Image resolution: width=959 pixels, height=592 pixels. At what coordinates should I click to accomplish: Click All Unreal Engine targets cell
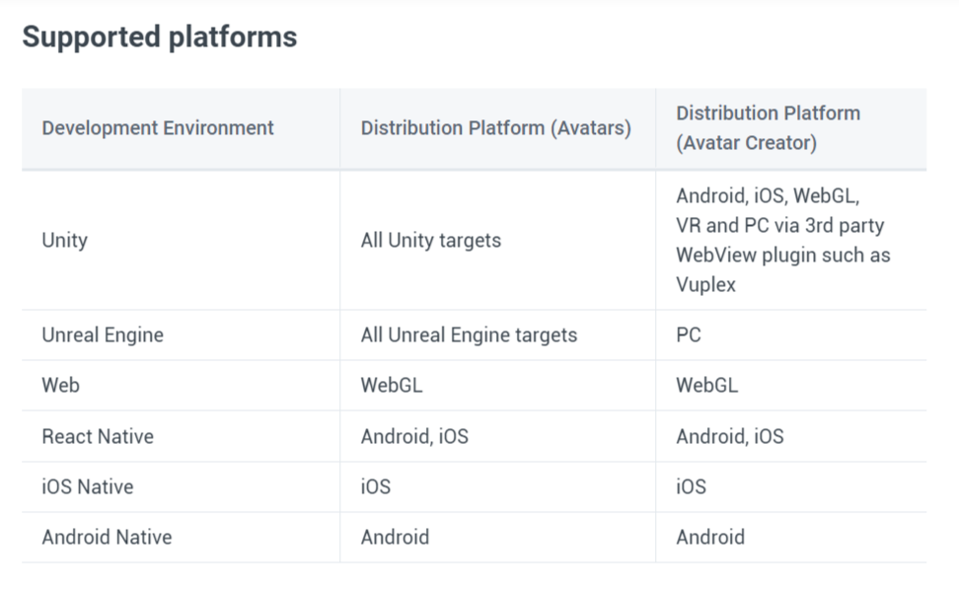click(469, 335)
